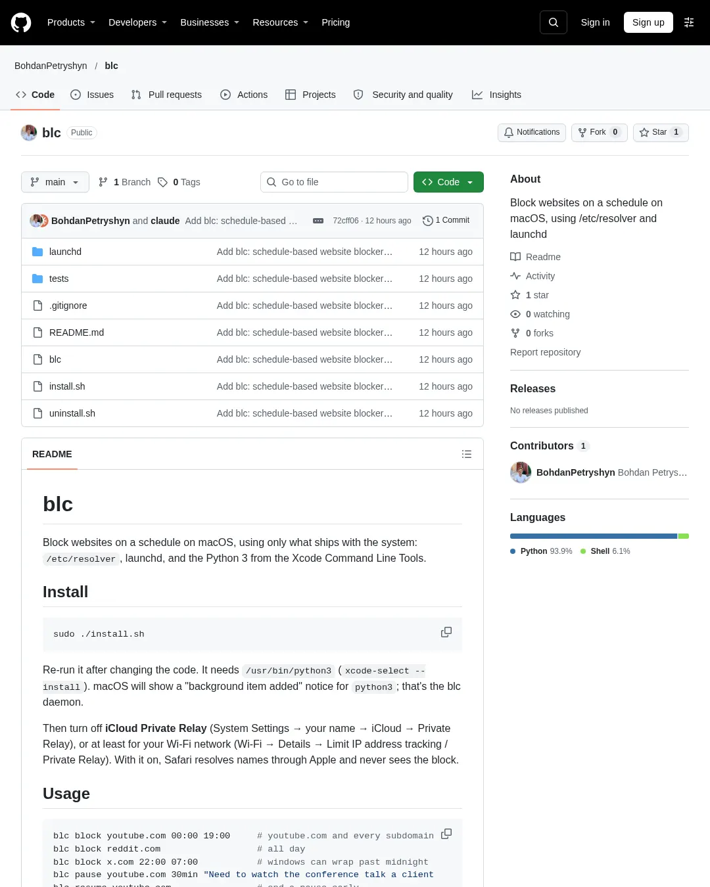Open the Businesses menu
Viewport: 710px width, 887px height.
click(210, 22)
